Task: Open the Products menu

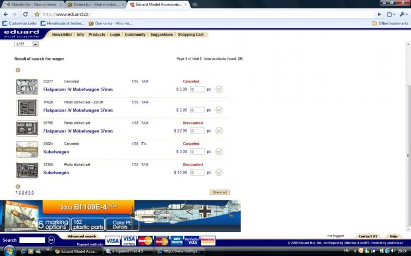Action: [x=97, y=34]
